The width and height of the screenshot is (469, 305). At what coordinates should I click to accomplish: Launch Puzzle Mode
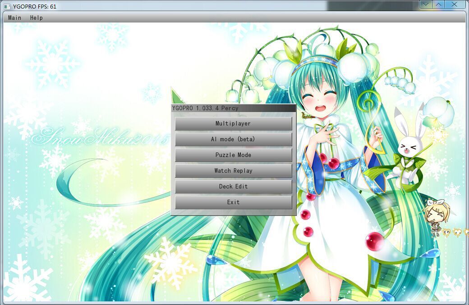click(233, 155)
